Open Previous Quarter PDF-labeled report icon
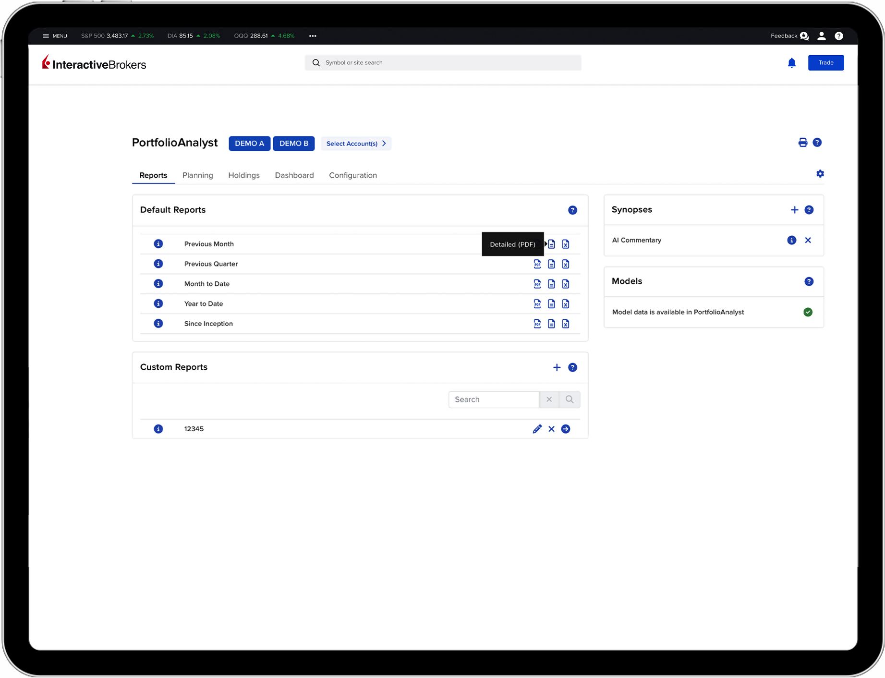Screen dimensions: 885x678 pyautogui.click(x=537, y=264)
